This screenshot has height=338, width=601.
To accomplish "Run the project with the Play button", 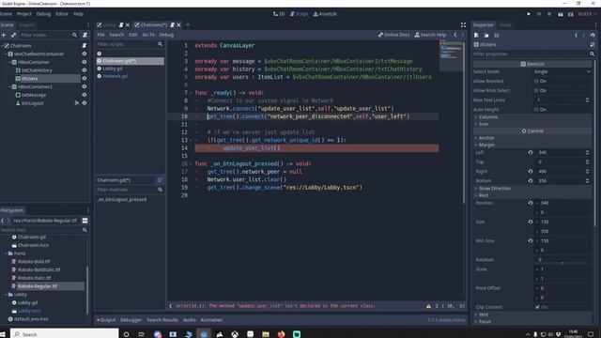I will pos(529,14).
